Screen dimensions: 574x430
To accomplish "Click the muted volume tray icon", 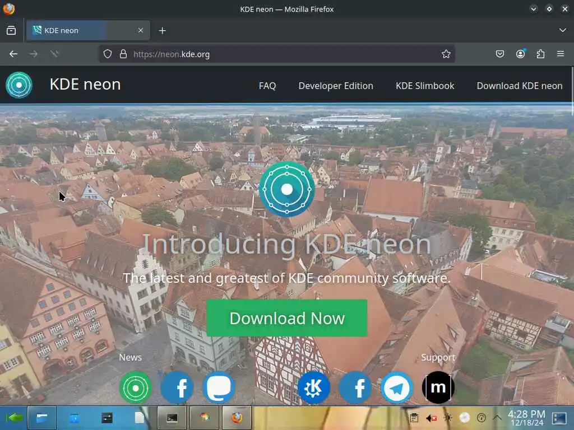I will [x=431, y=418].
